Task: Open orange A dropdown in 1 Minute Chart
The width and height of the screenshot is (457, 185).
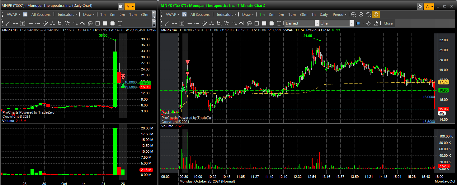Action: click(x=429, y=7)
